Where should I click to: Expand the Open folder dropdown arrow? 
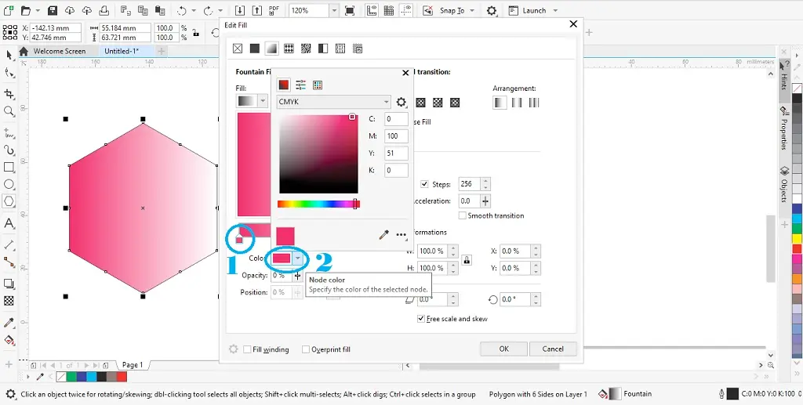tap(37, 10)
